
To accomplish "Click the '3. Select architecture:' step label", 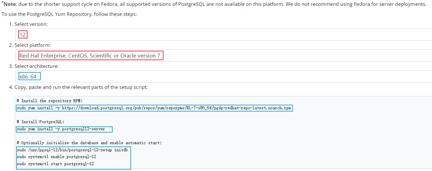I will (34, 66).
